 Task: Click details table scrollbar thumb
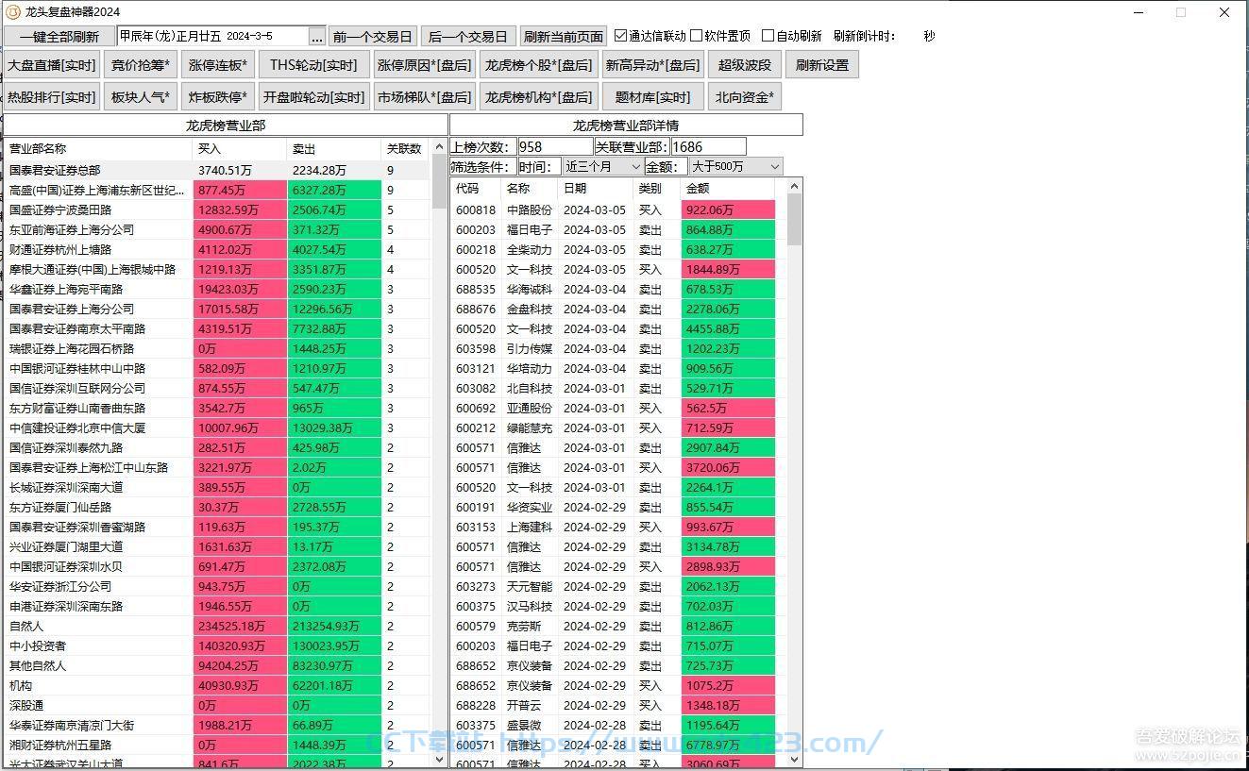(x=794, y=220)
